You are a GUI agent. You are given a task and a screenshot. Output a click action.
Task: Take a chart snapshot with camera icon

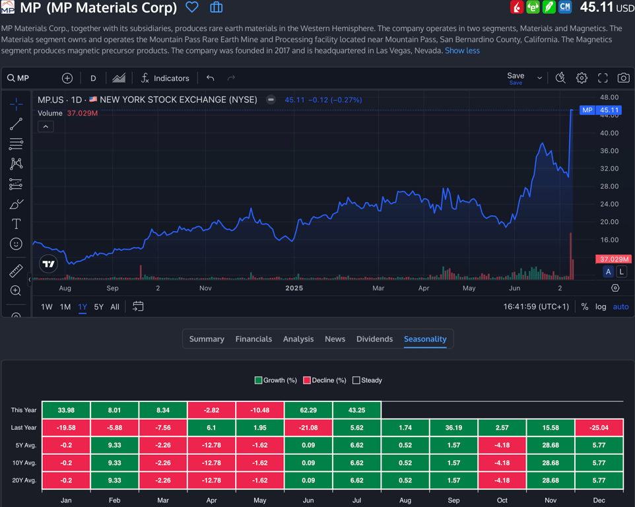coord(623,78)
